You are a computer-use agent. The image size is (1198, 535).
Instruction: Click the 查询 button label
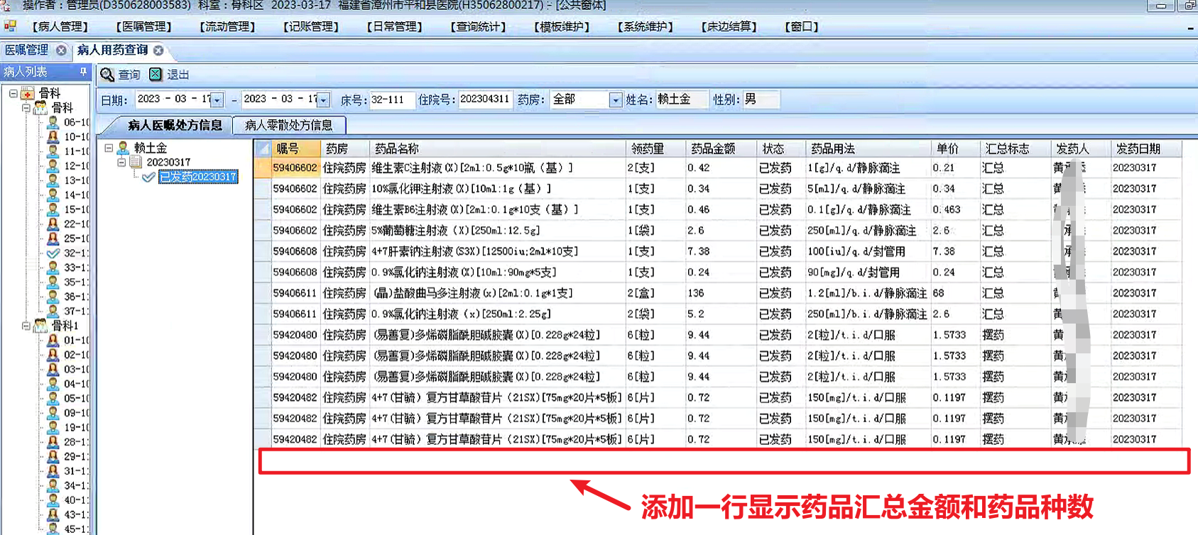[129, 75]
